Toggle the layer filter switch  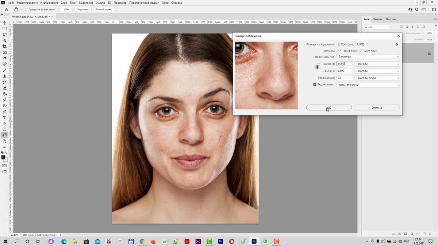coord(436,27)
